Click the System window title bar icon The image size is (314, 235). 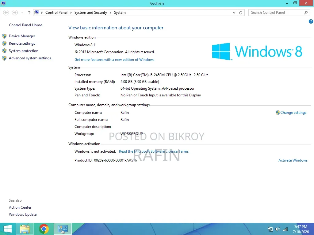(x=3, y=3)
